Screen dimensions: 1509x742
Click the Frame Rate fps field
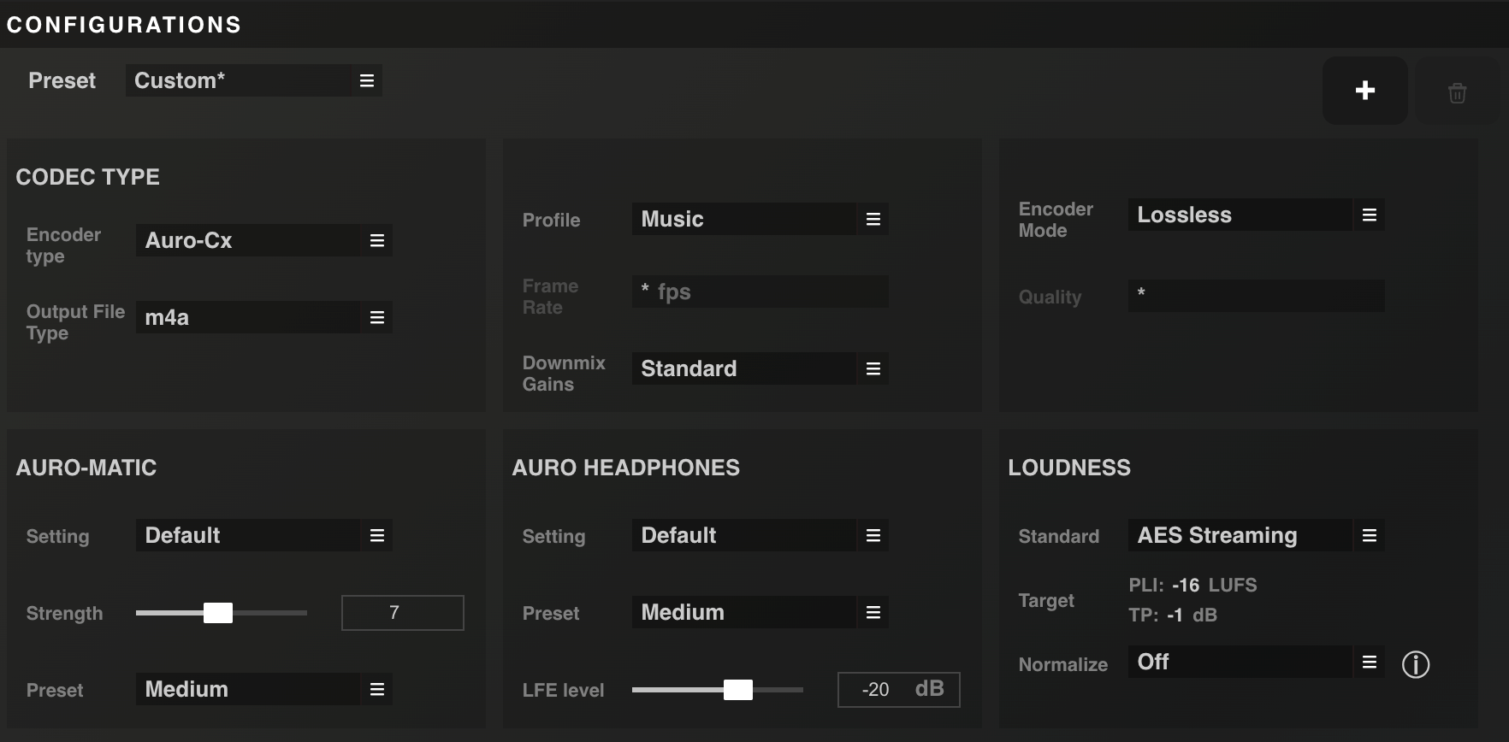click(760, 291)
